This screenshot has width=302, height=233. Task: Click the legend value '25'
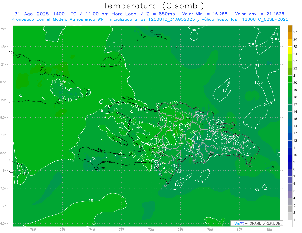coord(295,46)
